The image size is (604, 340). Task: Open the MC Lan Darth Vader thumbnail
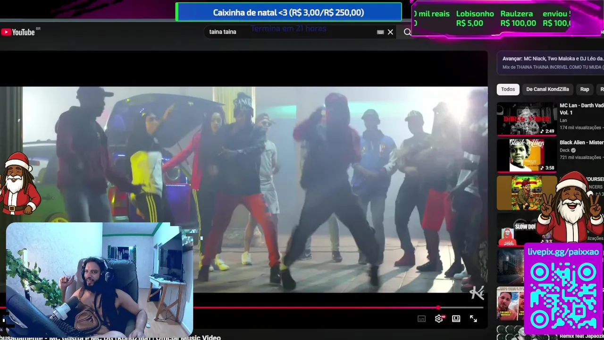(x=527, y=119)
